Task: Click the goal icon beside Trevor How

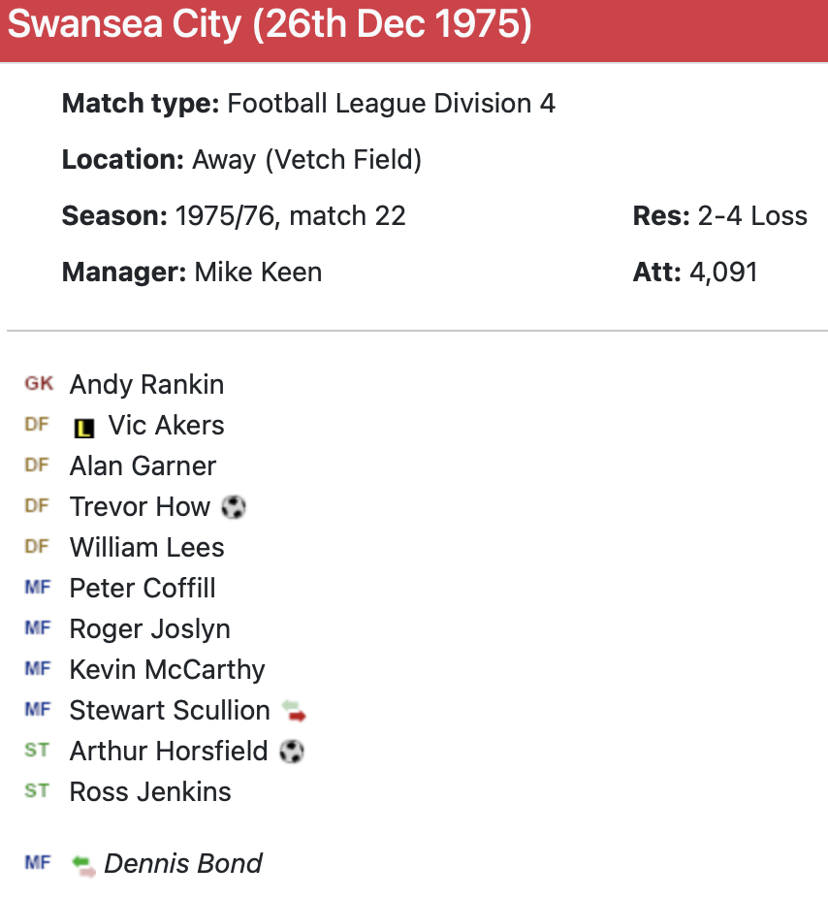Action: [x=234, y=507]
